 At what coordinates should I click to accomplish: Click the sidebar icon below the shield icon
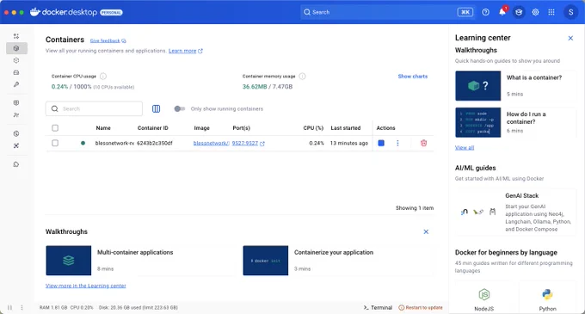(16, 115)
